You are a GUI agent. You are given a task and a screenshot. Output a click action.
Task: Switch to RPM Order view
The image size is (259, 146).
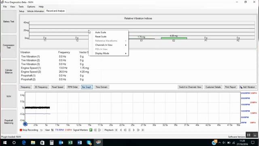(73, 87)
